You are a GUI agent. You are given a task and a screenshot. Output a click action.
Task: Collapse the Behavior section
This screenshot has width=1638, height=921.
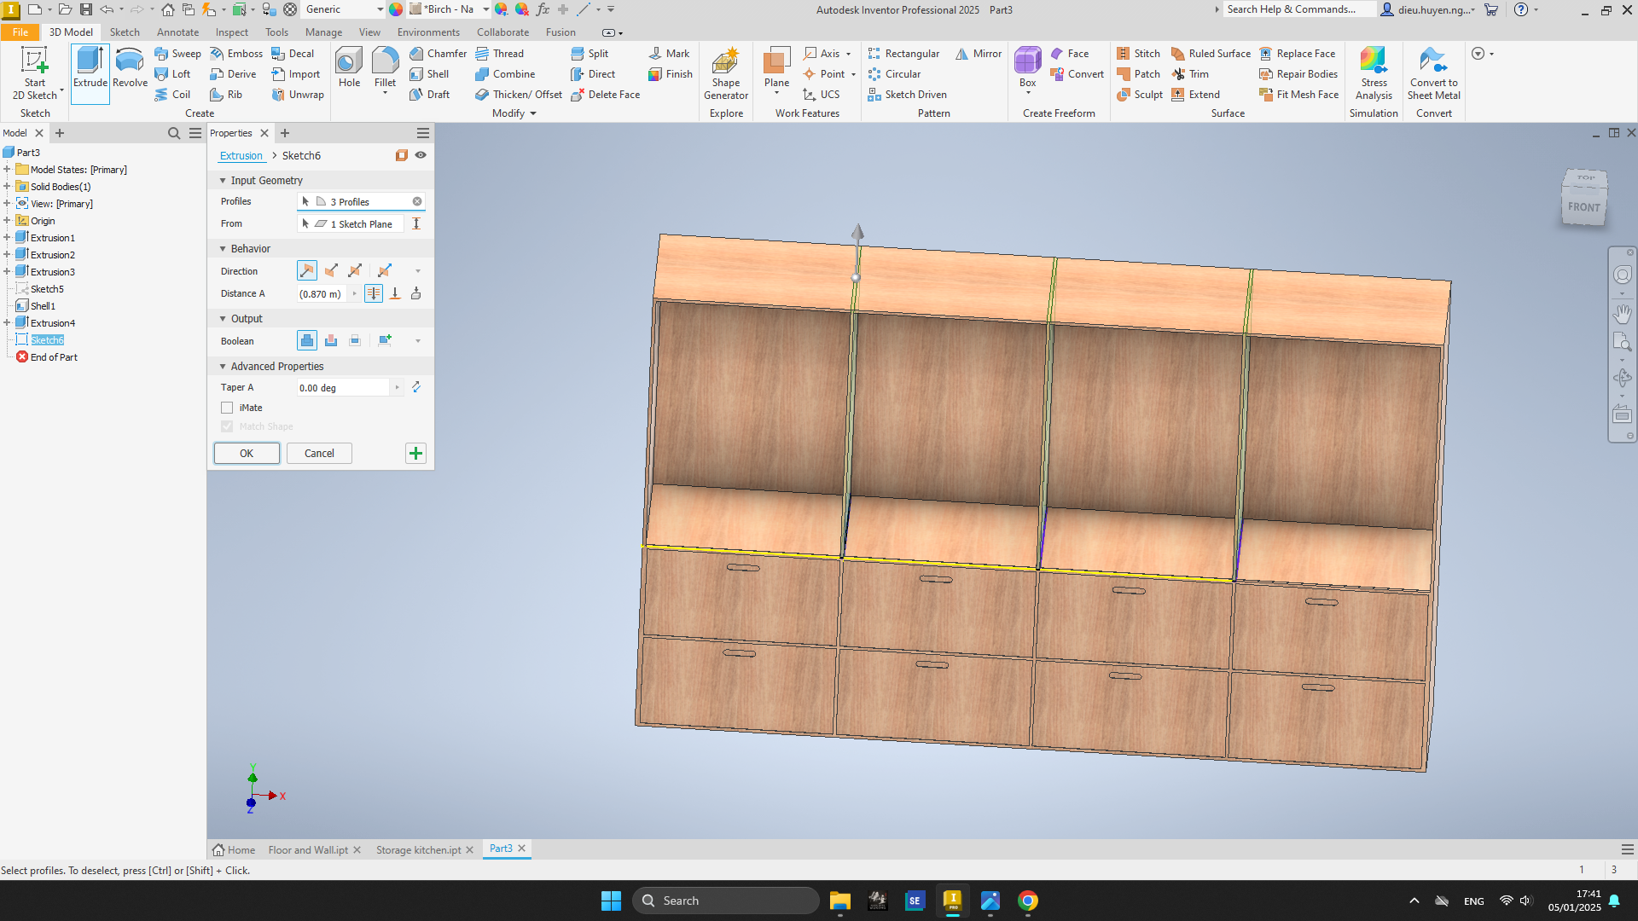point(223,248)
